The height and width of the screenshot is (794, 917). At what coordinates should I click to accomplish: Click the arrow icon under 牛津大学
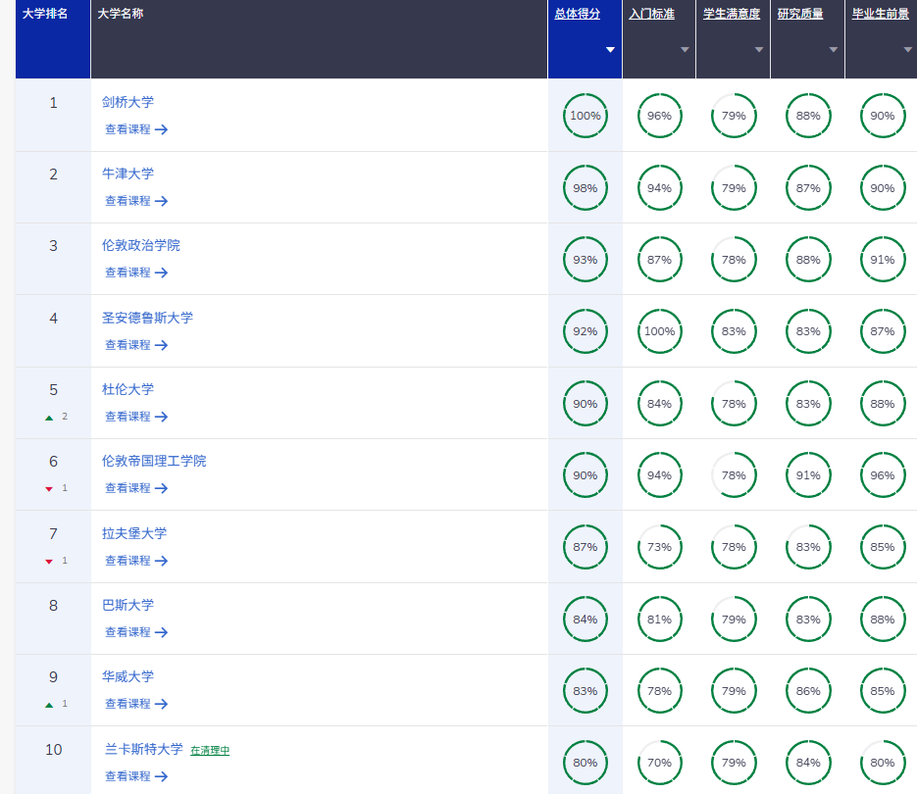coord(162,201)
